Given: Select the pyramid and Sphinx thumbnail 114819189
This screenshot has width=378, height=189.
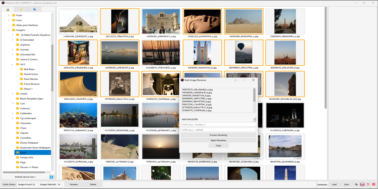Looking at the screenshot, I should 78,21.
